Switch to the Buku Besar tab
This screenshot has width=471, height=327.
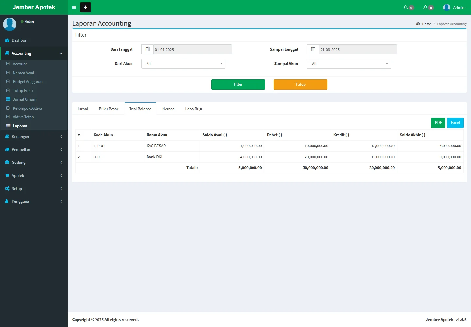pyautogui.click(x=109, y=109)
